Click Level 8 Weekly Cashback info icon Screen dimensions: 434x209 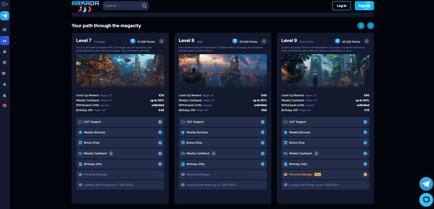click(213, 153)
